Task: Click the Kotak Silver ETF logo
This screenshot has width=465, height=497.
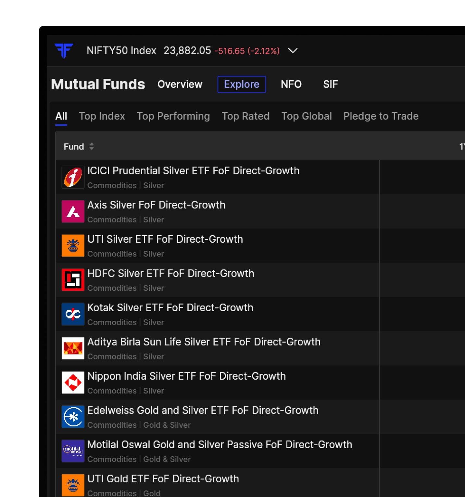Action: 73,314
